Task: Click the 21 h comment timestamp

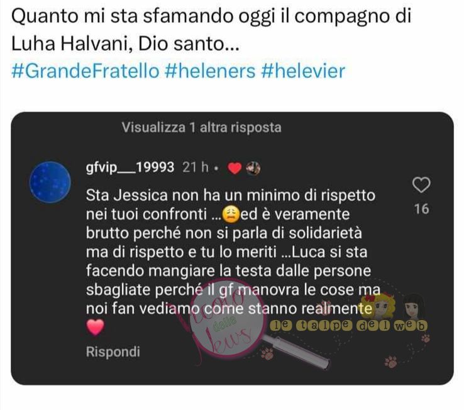Action: [x=196, y=167]
